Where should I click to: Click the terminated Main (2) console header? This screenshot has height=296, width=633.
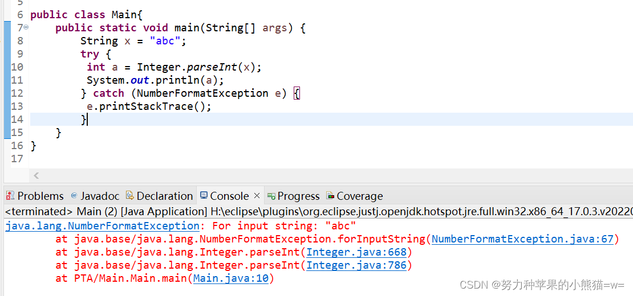click(319, 211)
